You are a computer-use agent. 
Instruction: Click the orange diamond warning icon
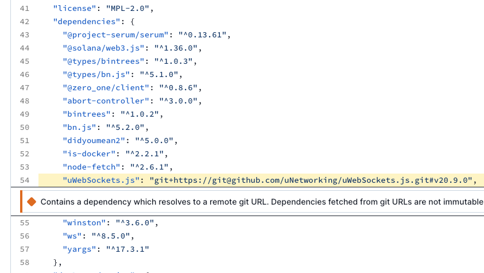point(32,202)
